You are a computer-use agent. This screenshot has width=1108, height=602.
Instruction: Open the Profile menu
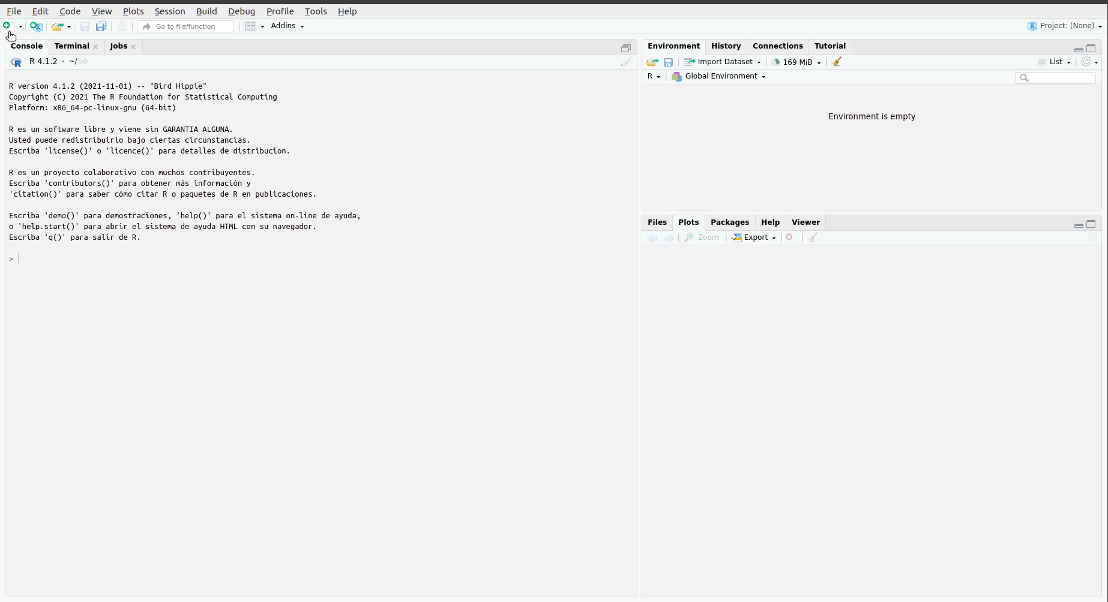pyautogui.click(x=280, y=11)
